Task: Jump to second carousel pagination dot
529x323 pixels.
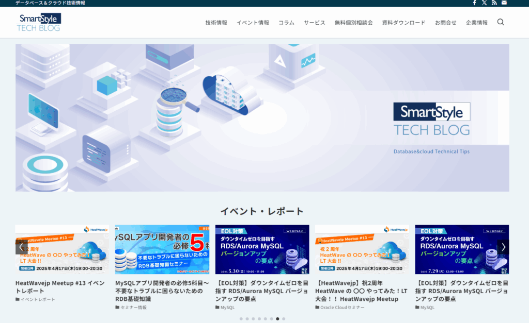Action: point(247,319)
